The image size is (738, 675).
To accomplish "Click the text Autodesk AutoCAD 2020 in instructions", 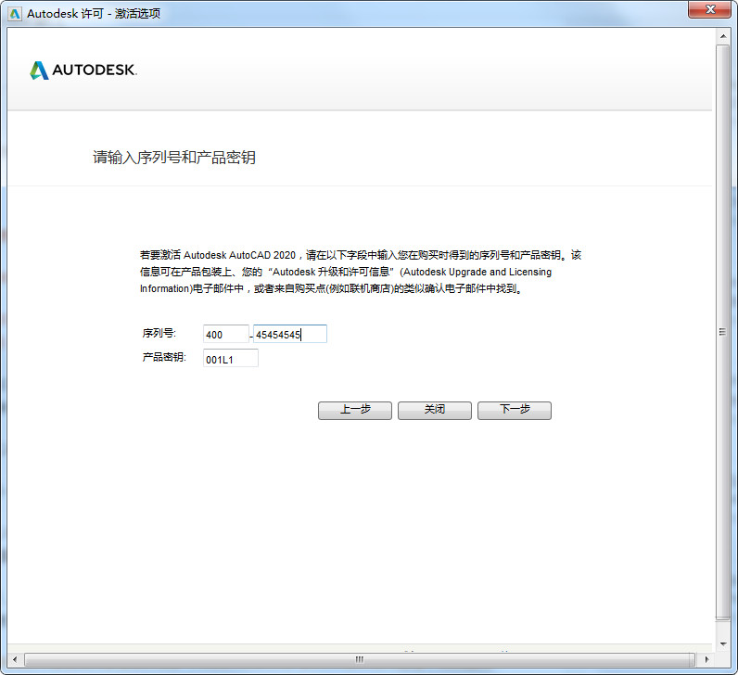I will [x=239, y=255].
